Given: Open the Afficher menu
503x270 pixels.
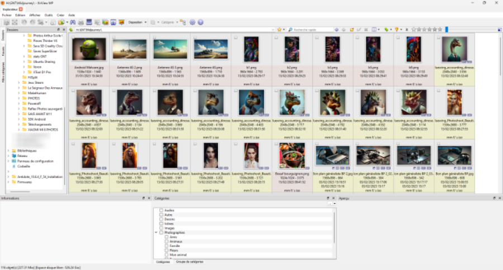Looking at the screenshot, I should [36, 15].
